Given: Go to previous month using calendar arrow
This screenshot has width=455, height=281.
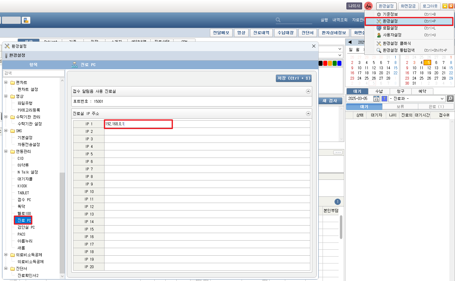Looking at the screenshot, I should point(350,42).
